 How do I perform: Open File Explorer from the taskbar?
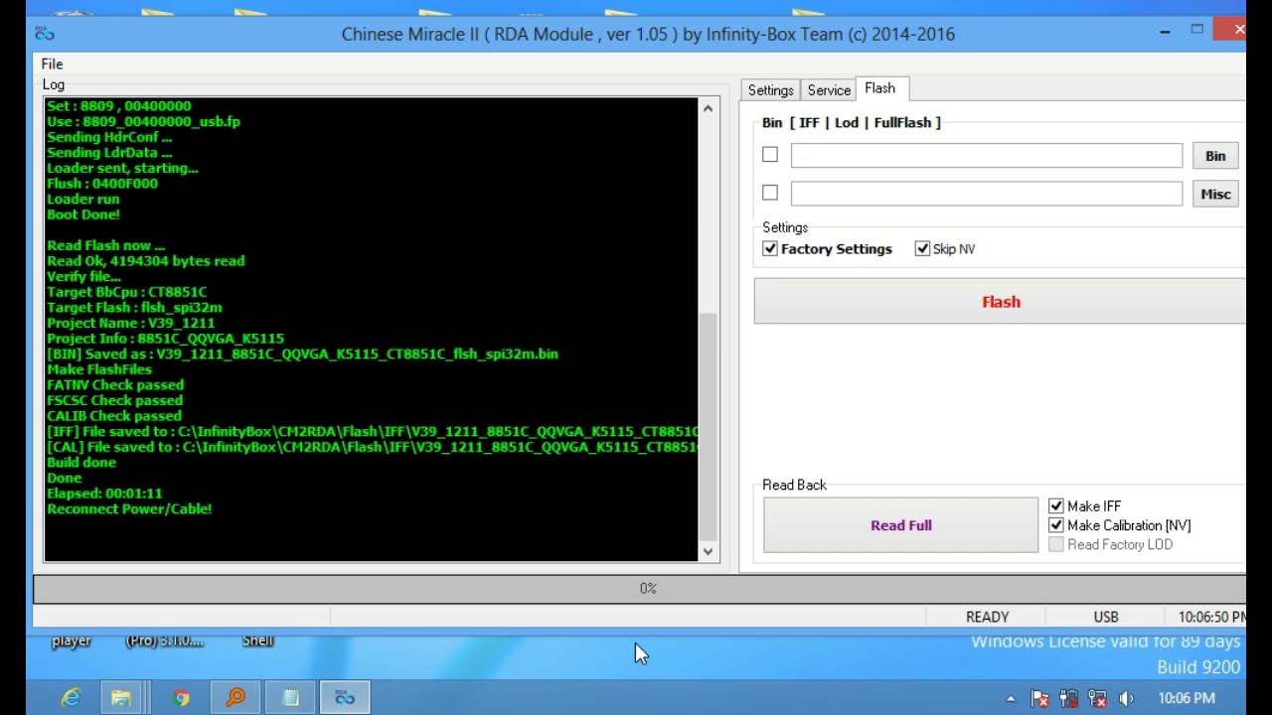121,698
